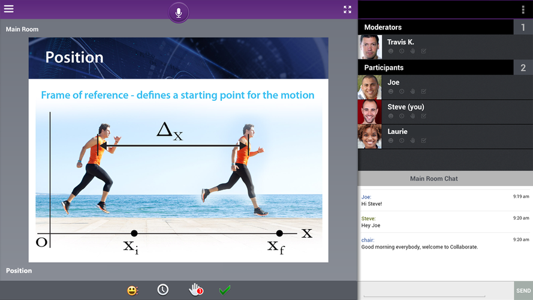Click the clock away-status icon
This screenshot has width=533, height=300.
(x=163, y=290)
